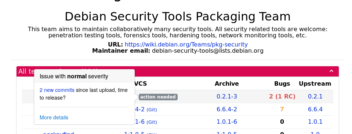The width and height of the screenshot is (352, 134).
Task: Open the Git link beside version 1-6
Action: coord(152,122)
